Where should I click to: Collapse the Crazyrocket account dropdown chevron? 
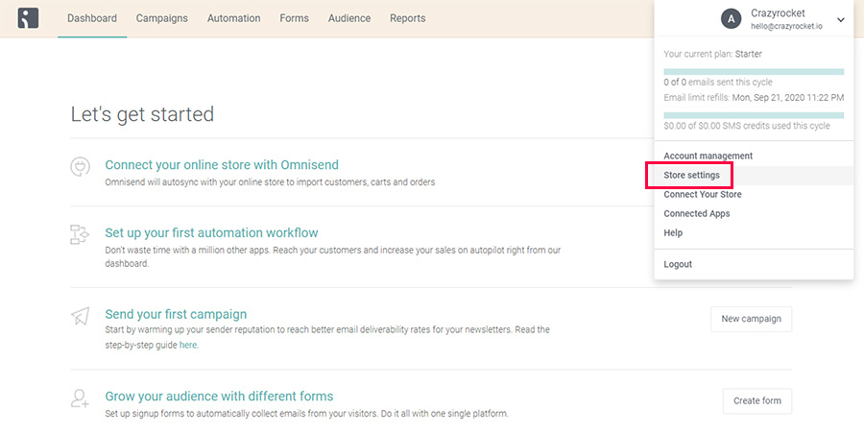click(840, 20)
